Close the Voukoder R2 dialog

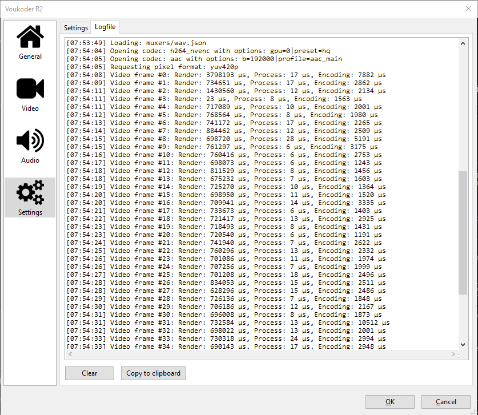click(468, 9)
